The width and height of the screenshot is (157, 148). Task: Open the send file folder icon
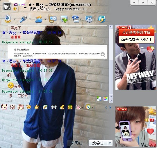tap(39, 19)
